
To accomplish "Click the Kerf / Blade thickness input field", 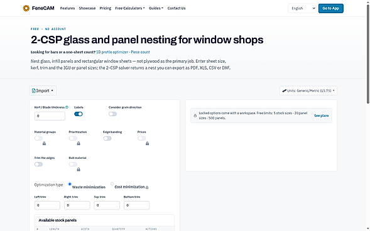I will point(50,116).
